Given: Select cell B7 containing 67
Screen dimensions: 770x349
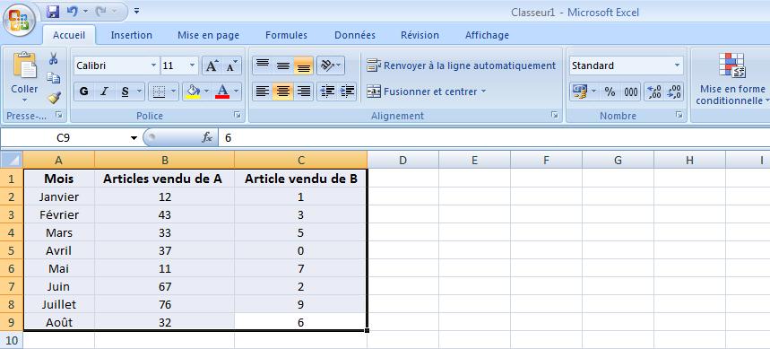Looking at the screenshot, I should click(165, 286).
